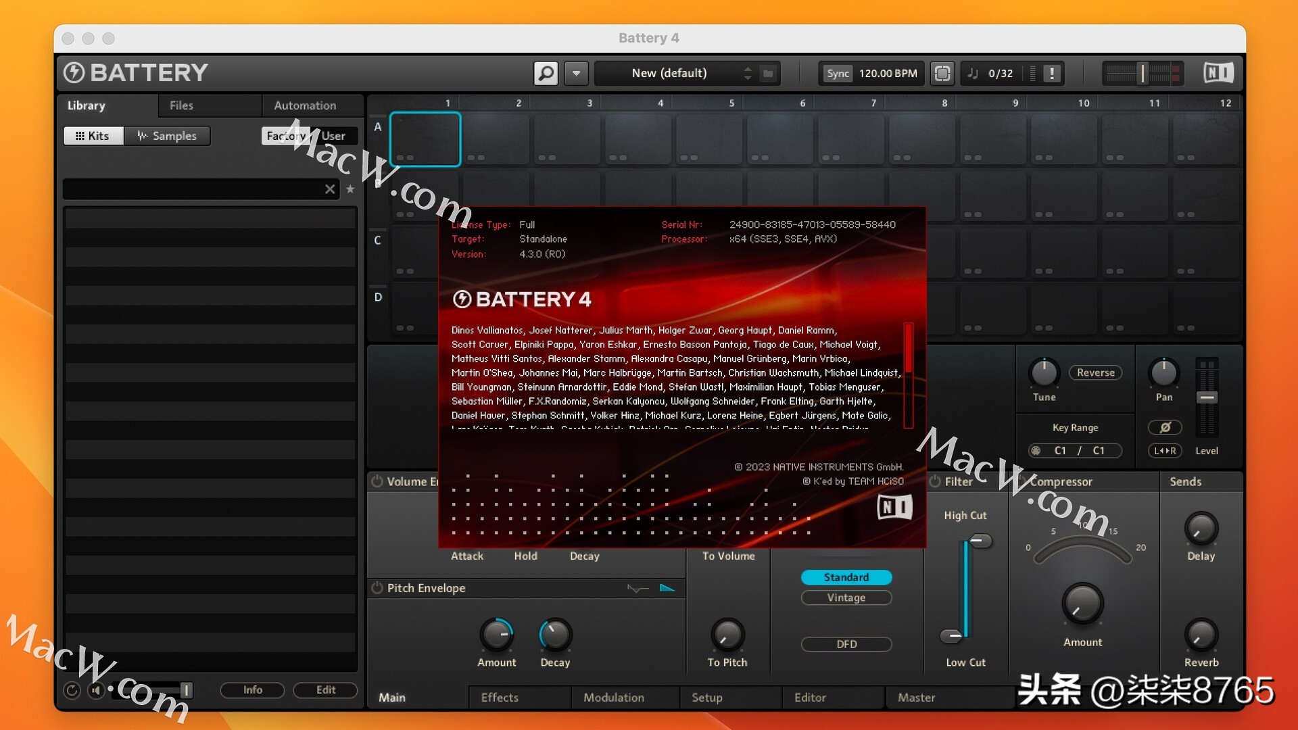Click the MIDI note counter icon
This screenshot has height=730, width=1298.
pyautogui.click(x=973, y=73)
